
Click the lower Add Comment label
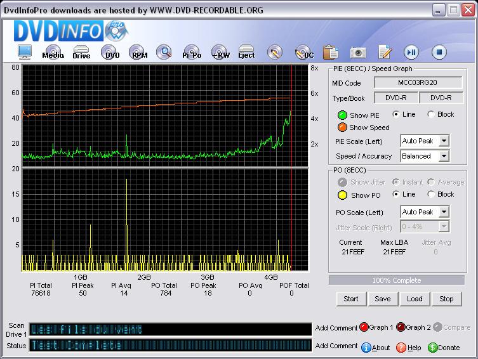336,346
